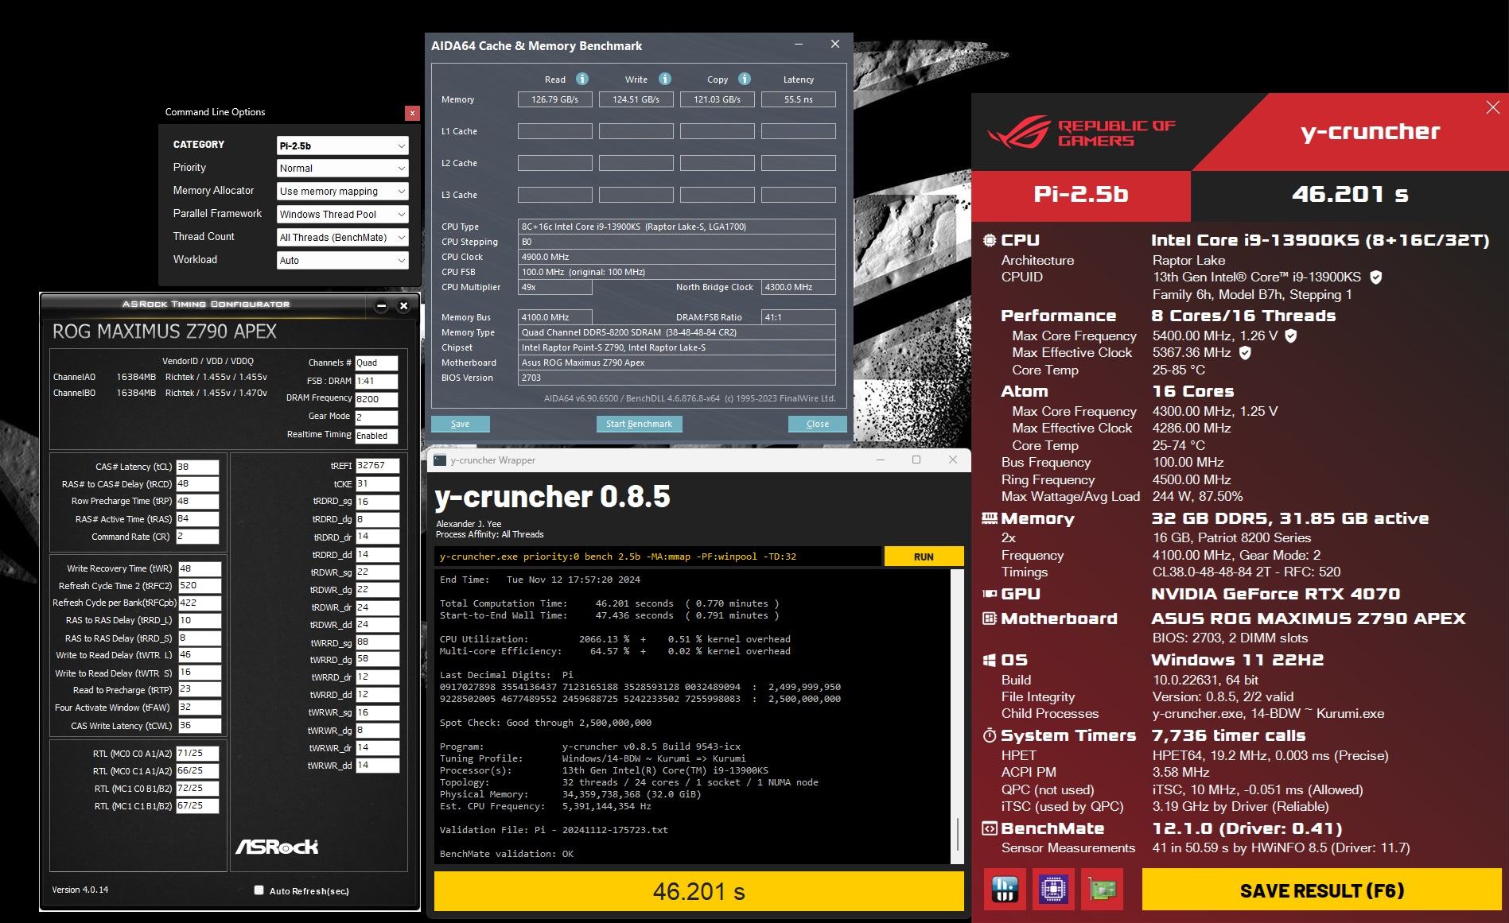Click SAVE RESULT (F6) button
This screenshot has height=923, width=1509.
(1321, 890)
